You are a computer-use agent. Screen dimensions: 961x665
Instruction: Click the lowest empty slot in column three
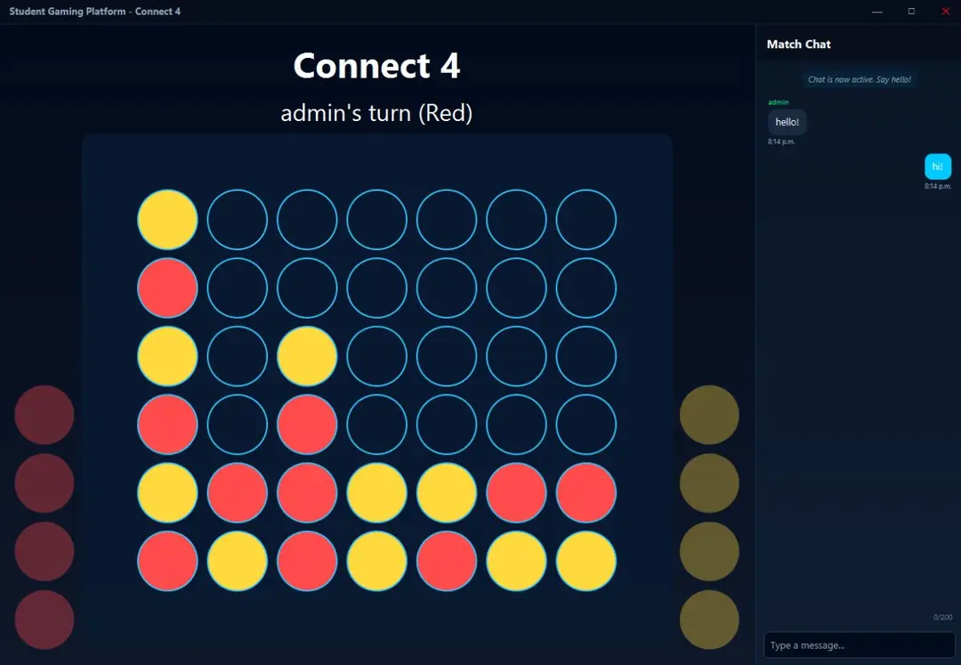click(307, 288)
